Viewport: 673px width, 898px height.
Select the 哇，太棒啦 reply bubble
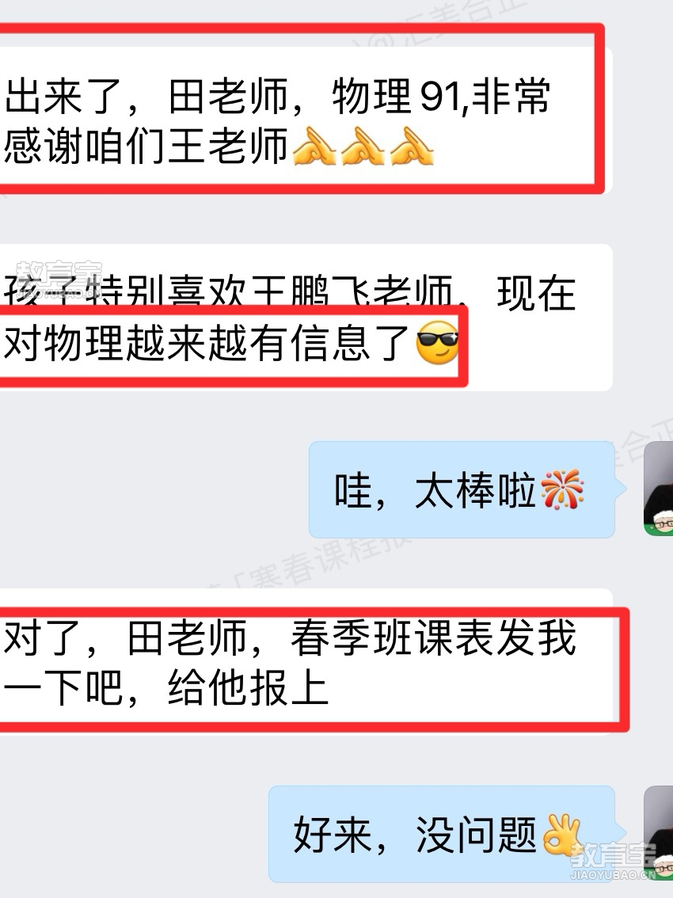coord(462,489)
